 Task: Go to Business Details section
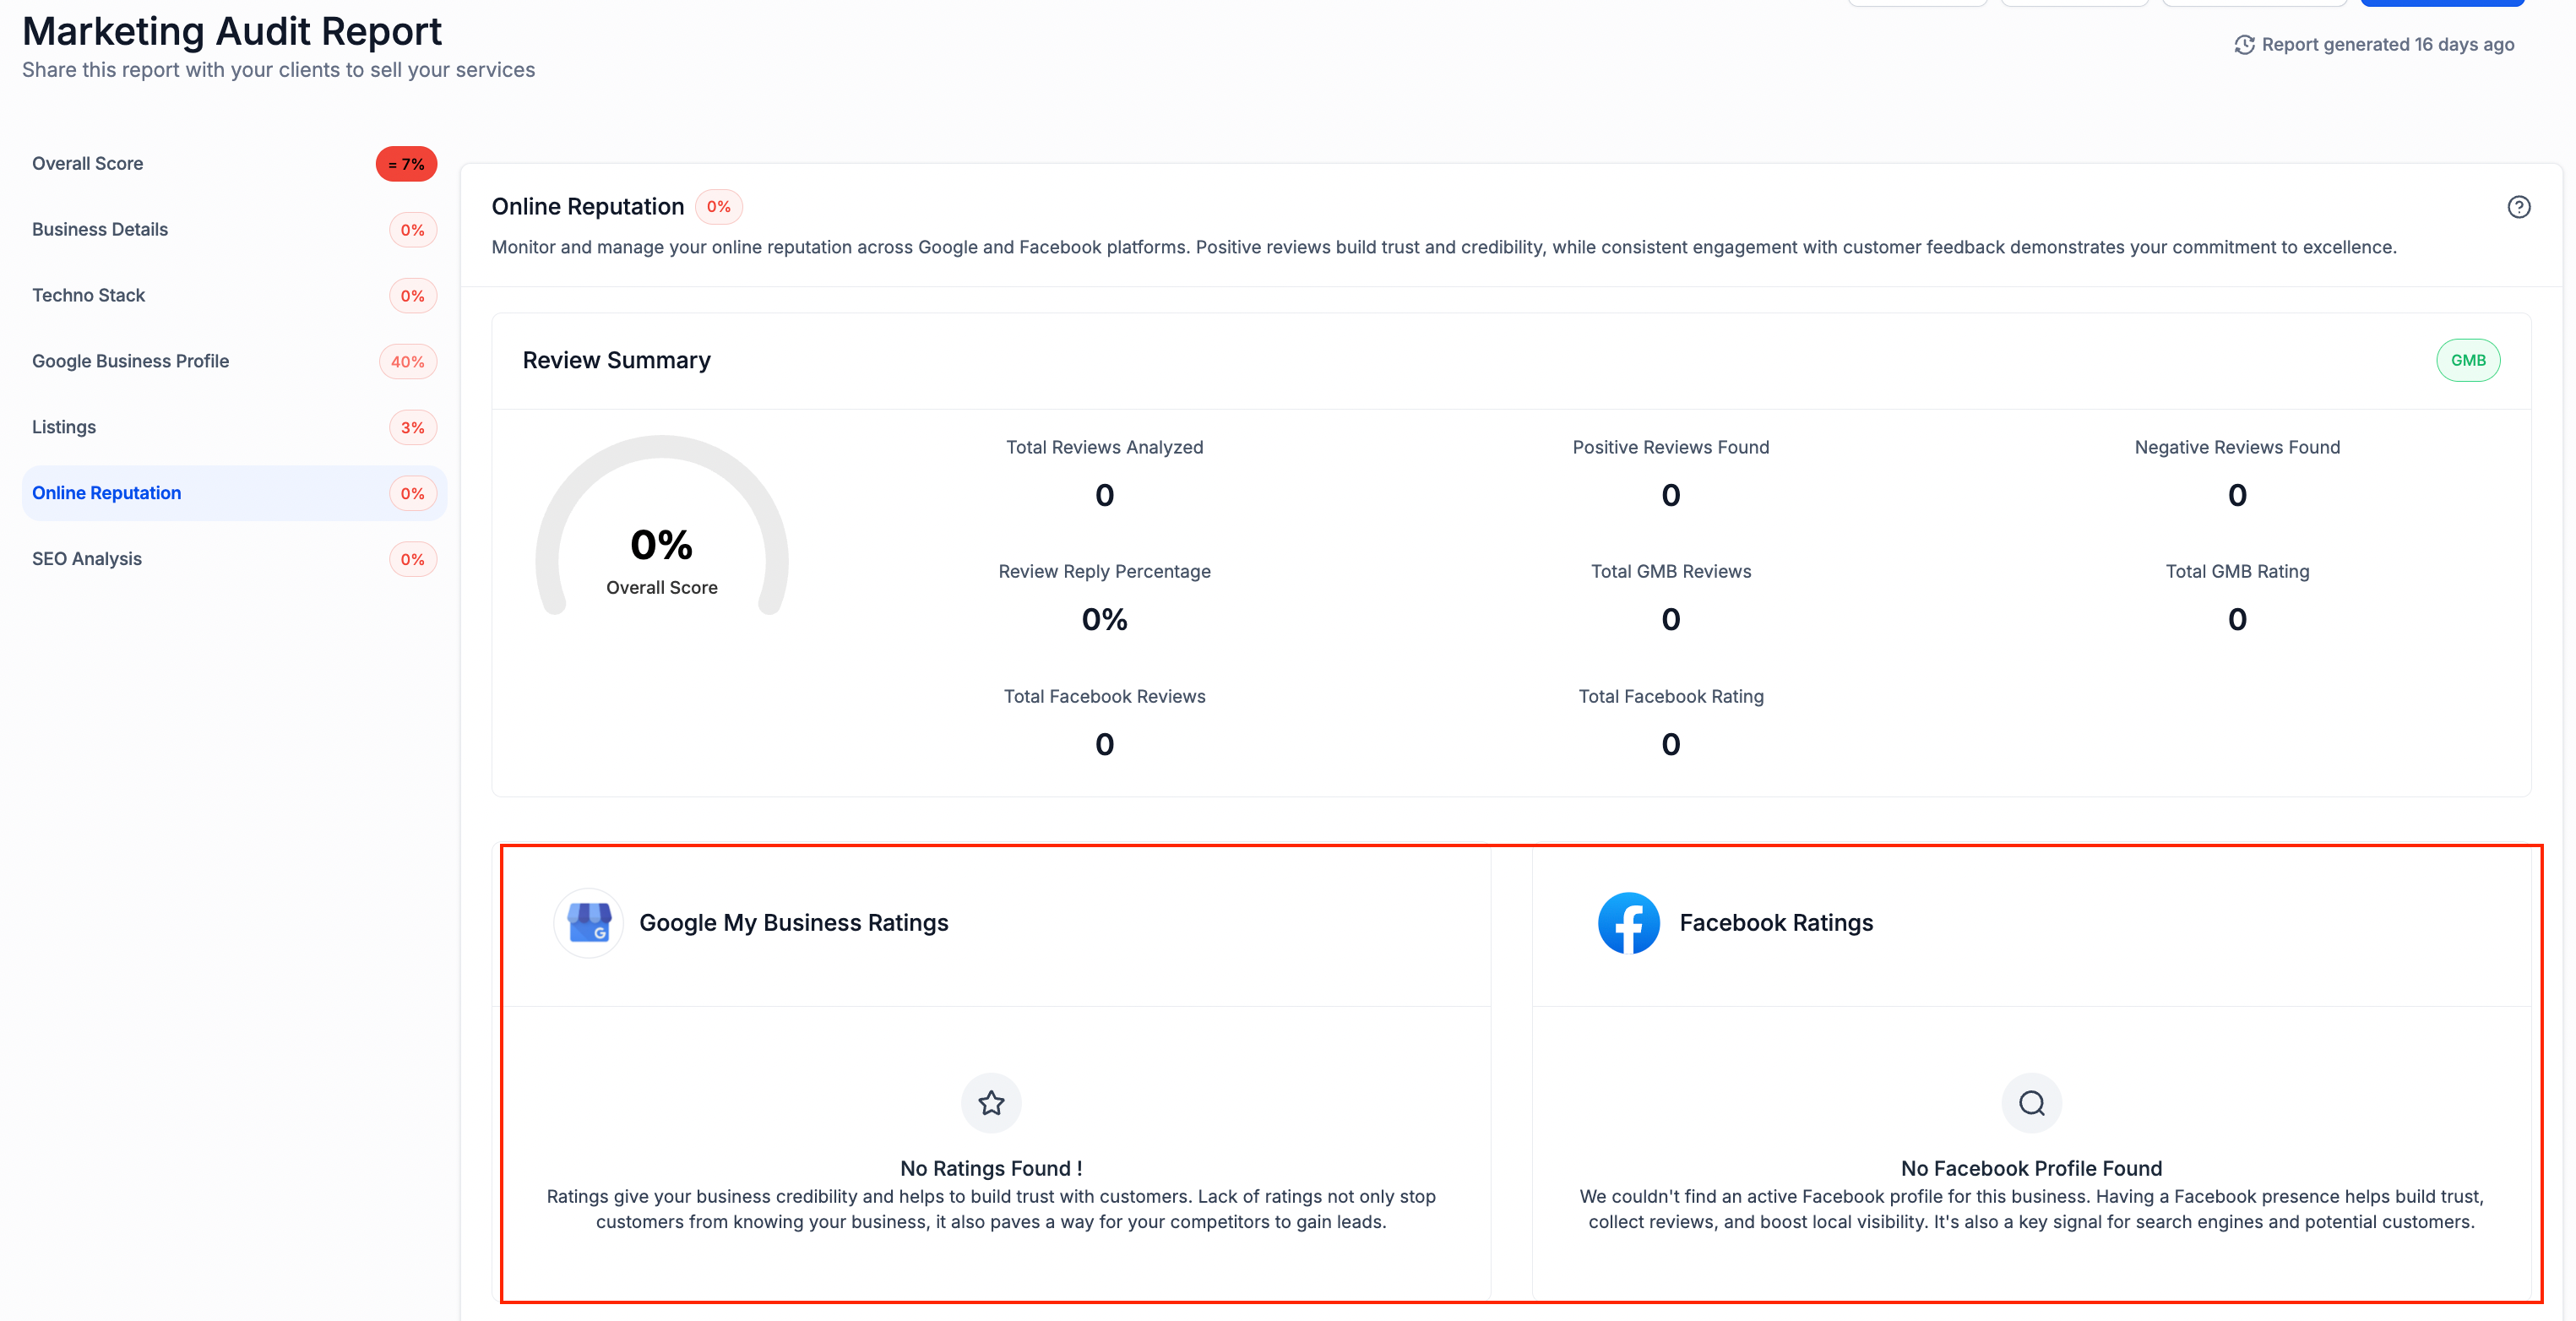click(x=100, y=230)
